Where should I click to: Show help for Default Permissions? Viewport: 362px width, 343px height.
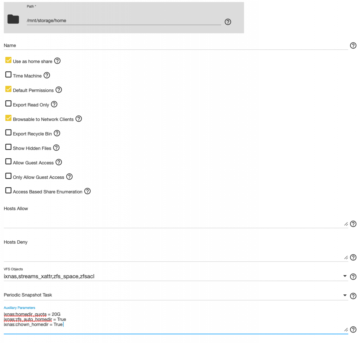(x=59, y=90)
